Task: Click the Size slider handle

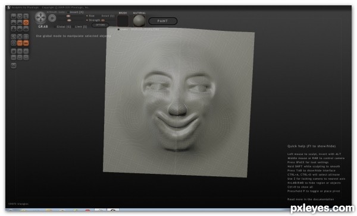Action: coord(68,16)
